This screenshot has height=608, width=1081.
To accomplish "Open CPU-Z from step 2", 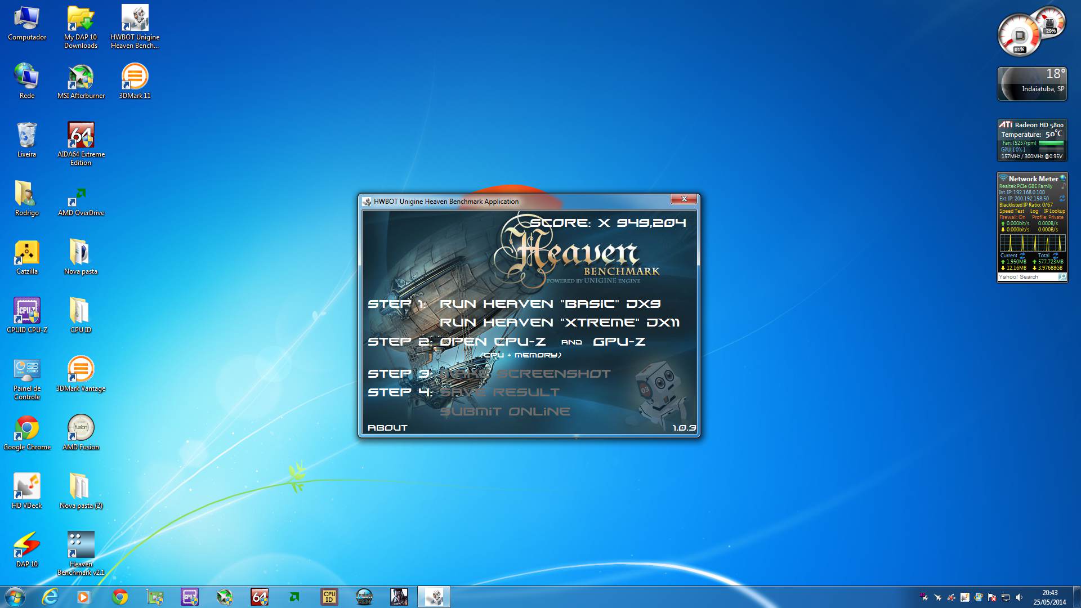I will tap(493, 342).
